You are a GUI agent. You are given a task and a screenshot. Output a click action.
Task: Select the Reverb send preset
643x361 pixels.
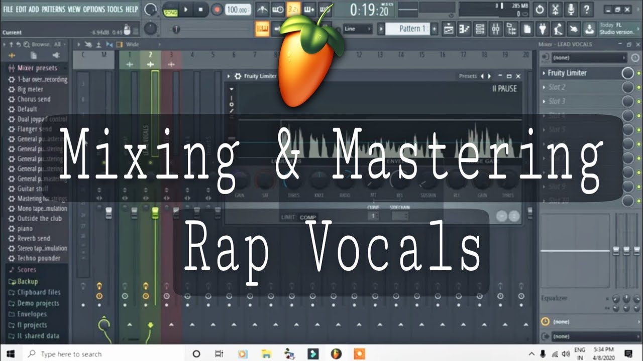tap(34, 238)
